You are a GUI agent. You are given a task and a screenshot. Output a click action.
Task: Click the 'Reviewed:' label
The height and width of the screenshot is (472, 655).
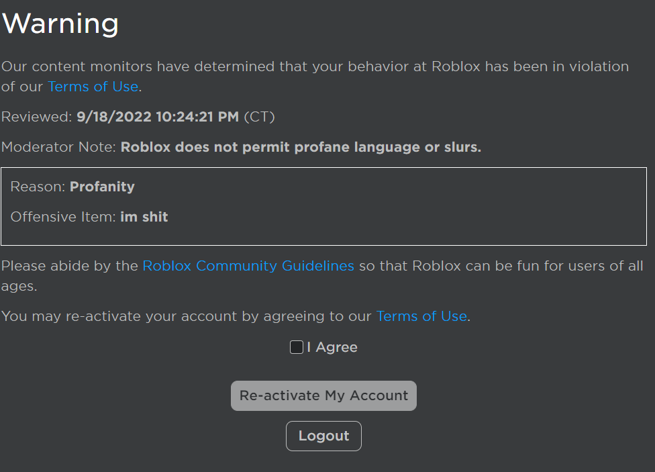pyautogui.click(x=37, y=117)
